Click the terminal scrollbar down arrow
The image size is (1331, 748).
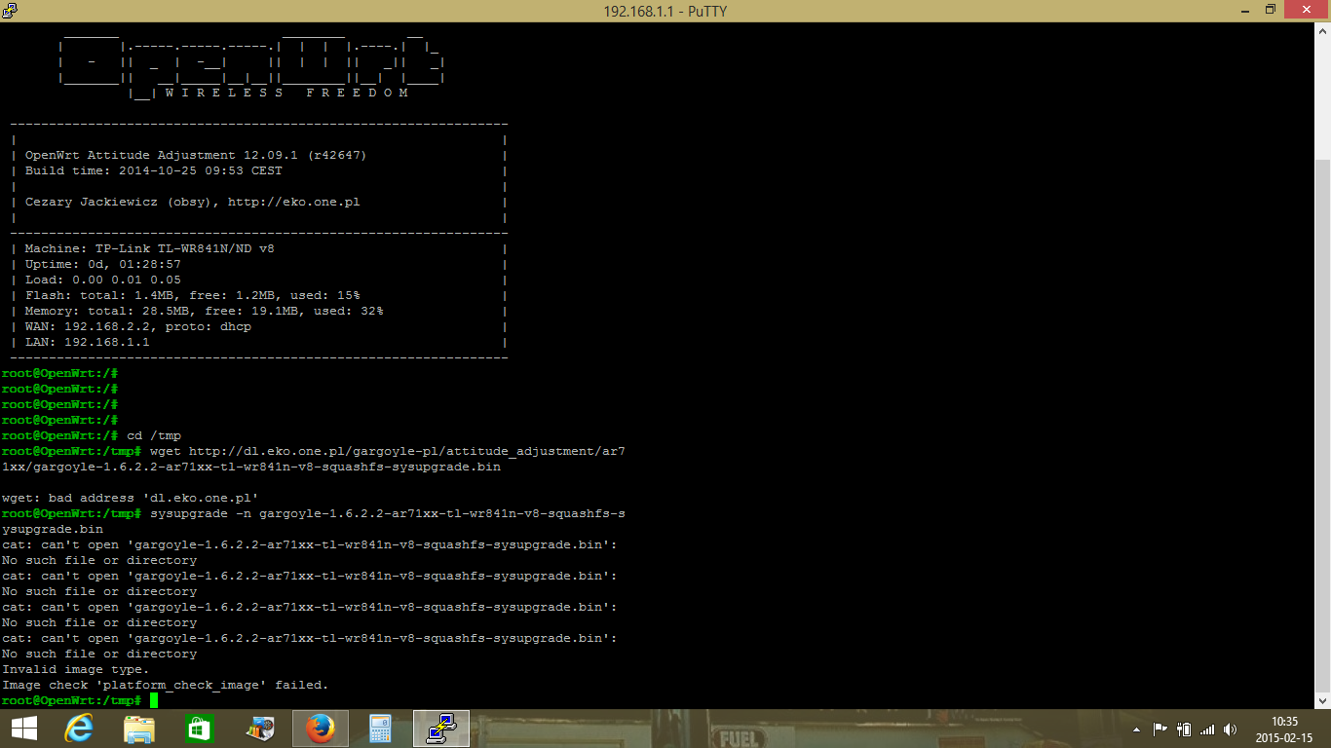click(1322, 700)
